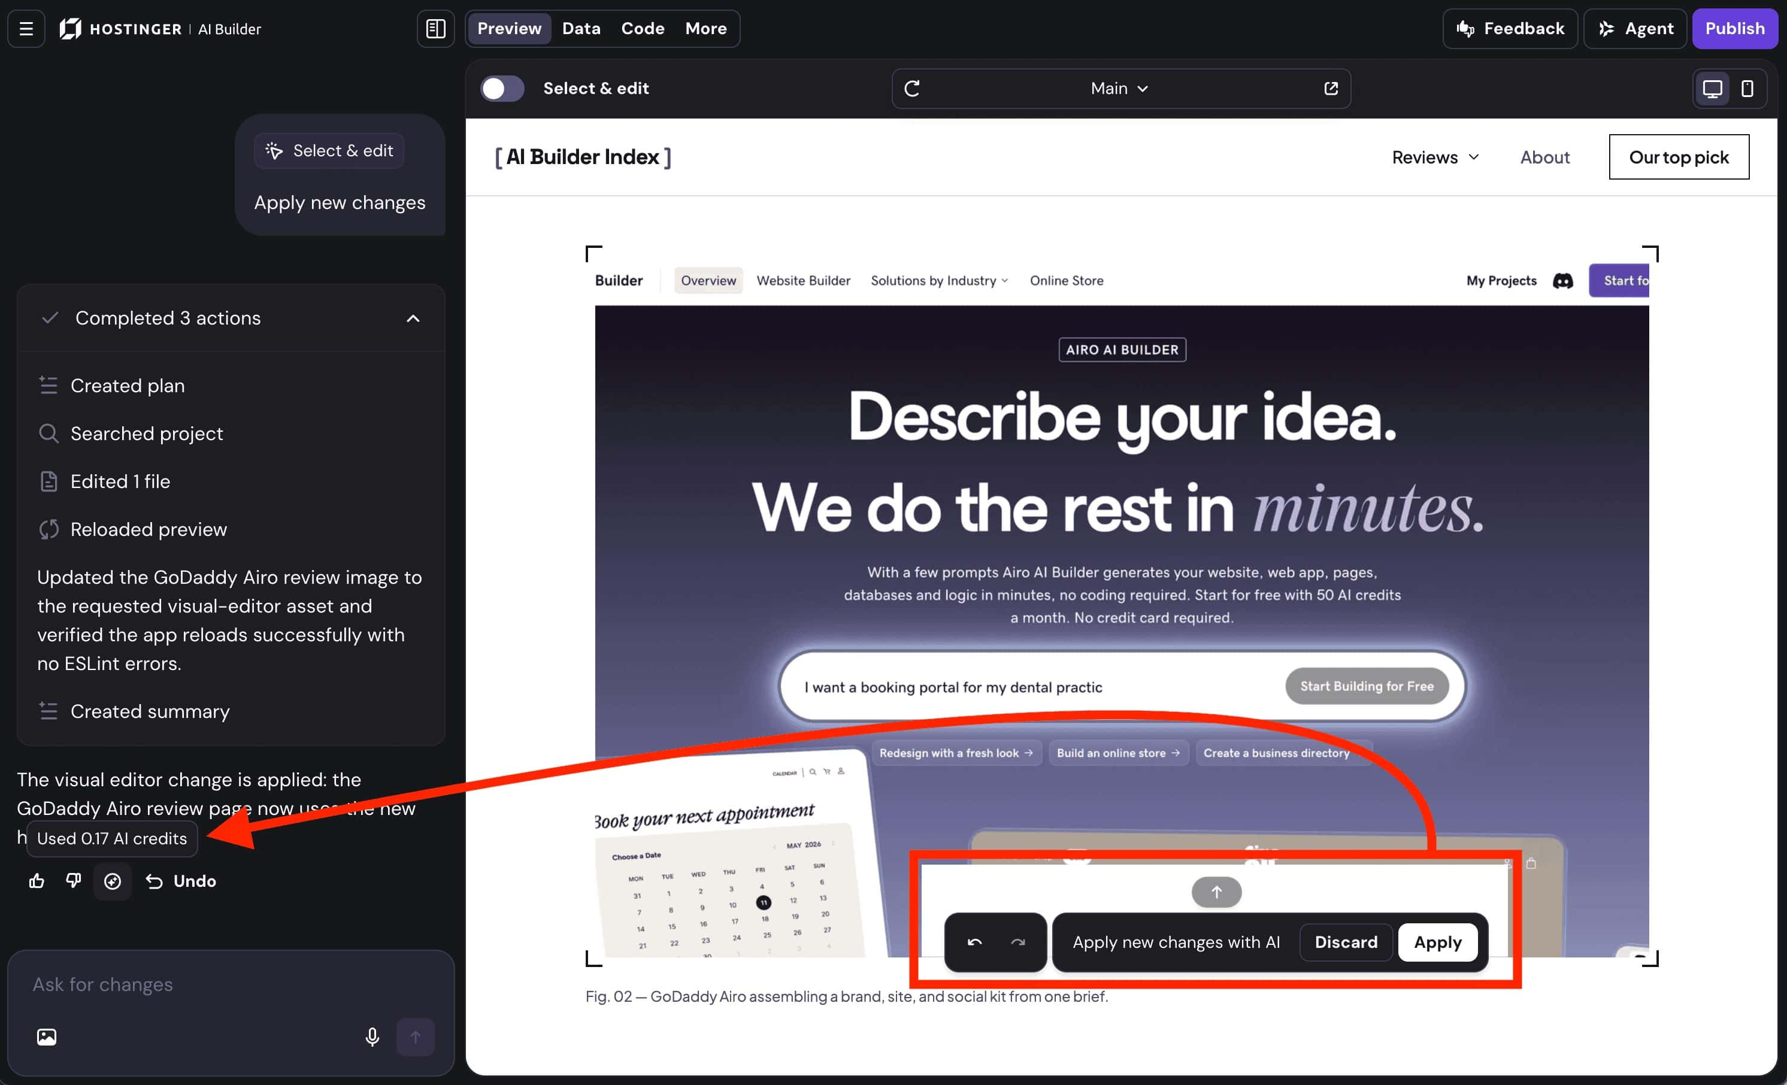This screenshot has width=1787, height=1085.
Task: Click AI Builder Index site logo
Action: coord(583,157)
